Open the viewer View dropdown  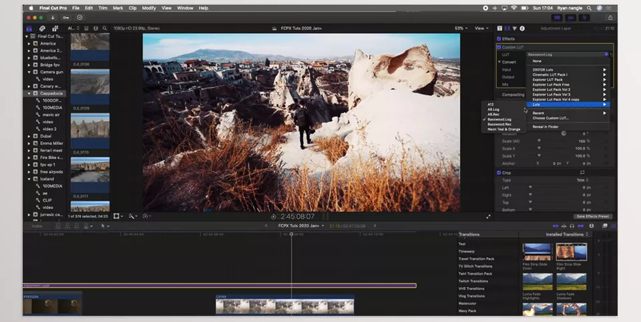[x=481, y=28]
